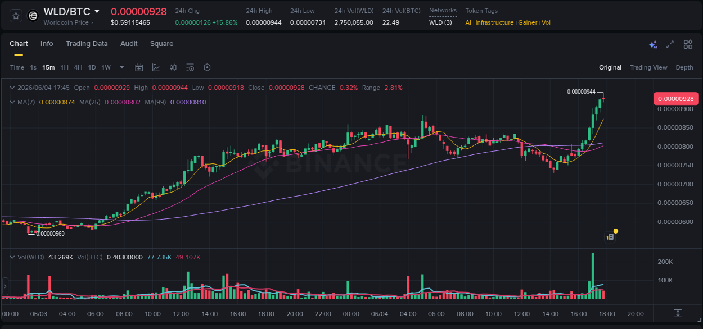Click the MA(99) indicator label
The height and width of the screenshot is (329, 703).
tap(155, 102)
